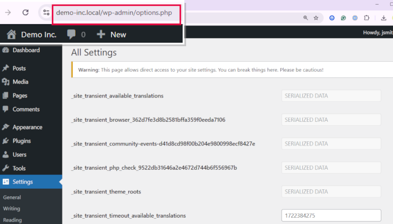Viewport: 393px width, 224px height.
Task: Click the browser forward arrow
Action: coord(8,13)
